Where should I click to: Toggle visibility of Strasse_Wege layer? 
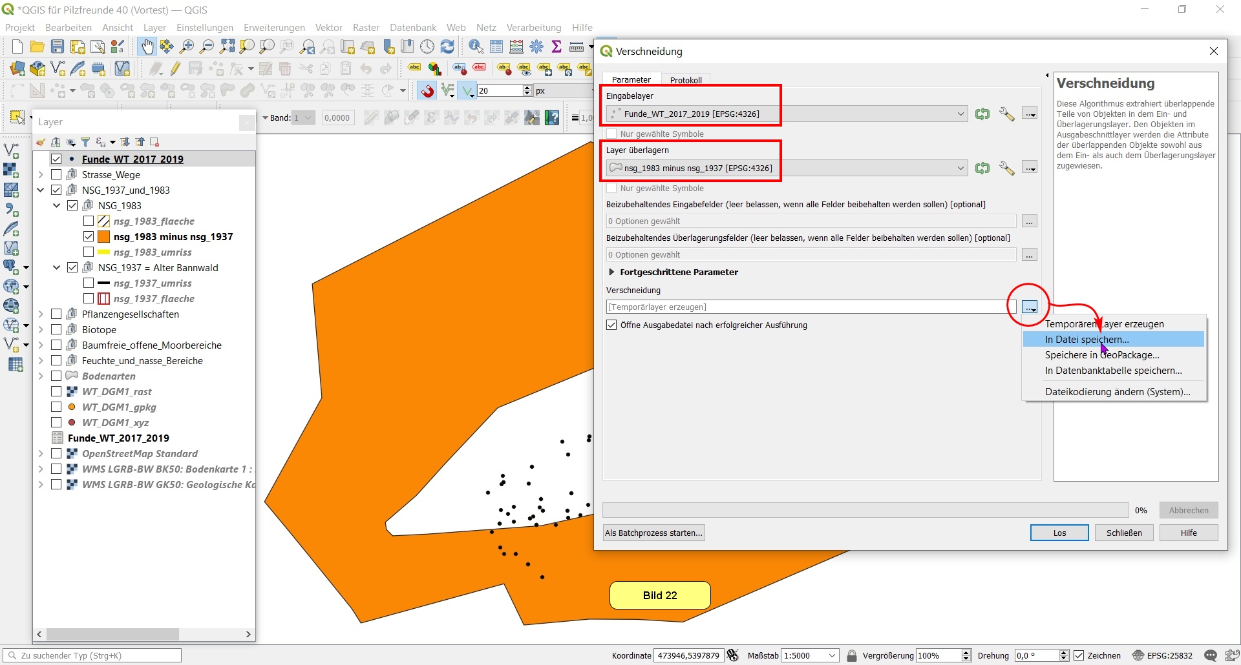[56, 175]
